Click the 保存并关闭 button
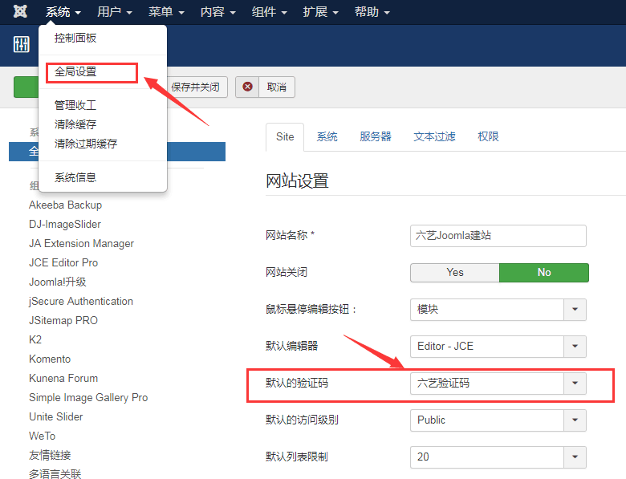The image size is (626, 479). click(195, 87)
